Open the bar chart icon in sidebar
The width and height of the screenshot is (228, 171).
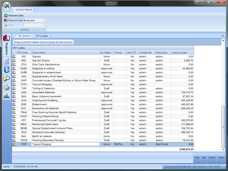(6, 96)
